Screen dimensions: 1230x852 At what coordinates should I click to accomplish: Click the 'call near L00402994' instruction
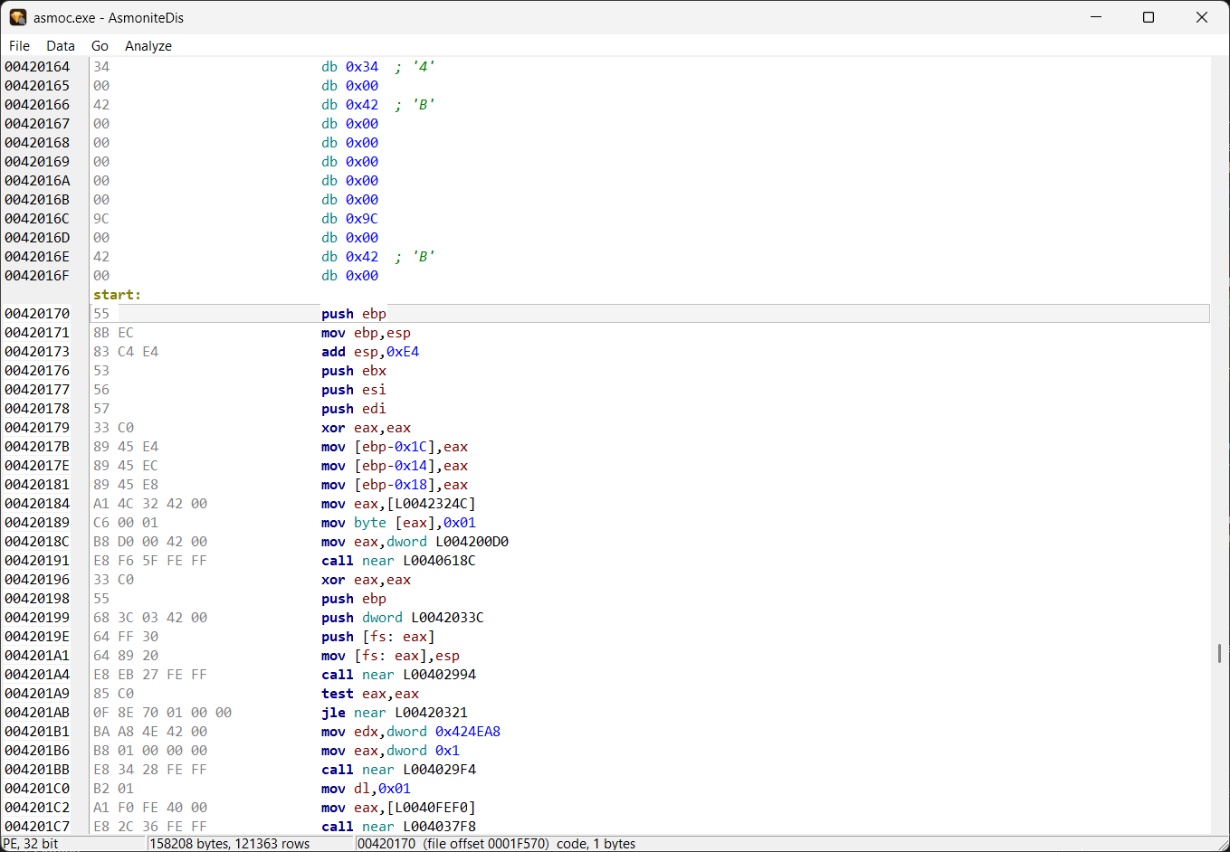click(398, 675)
